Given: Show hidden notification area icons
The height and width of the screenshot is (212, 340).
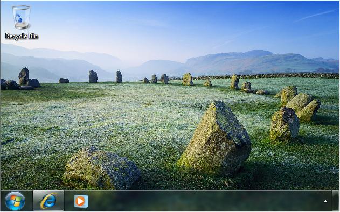Looking at the screenshot, I should pos(325,201).
